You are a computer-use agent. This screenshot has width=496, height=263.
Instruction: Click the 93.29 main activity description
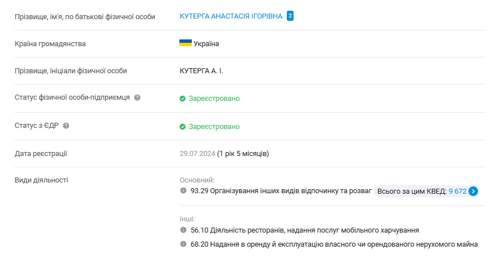[x=281, y=191]
